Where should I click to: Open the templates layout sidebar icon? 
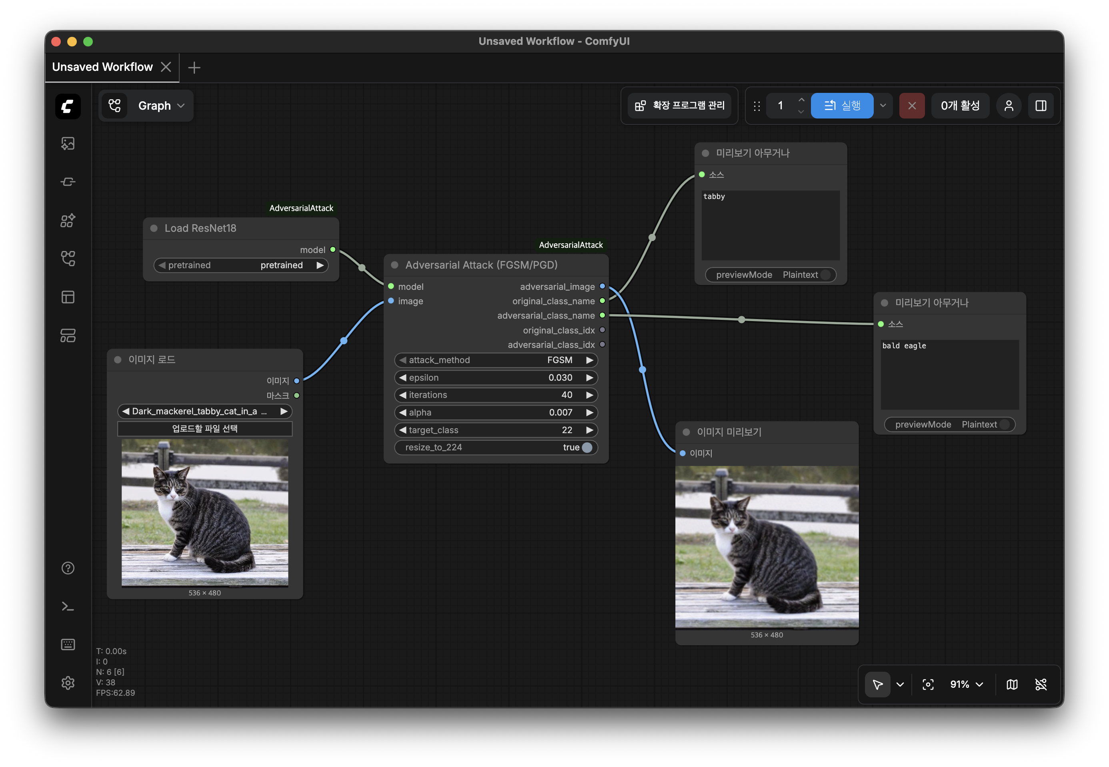tap(68, 297)
